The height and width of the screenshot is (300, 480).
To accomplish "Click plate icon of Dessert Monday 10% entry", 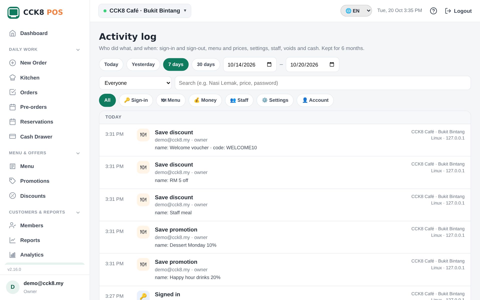I will coord(143,232).
